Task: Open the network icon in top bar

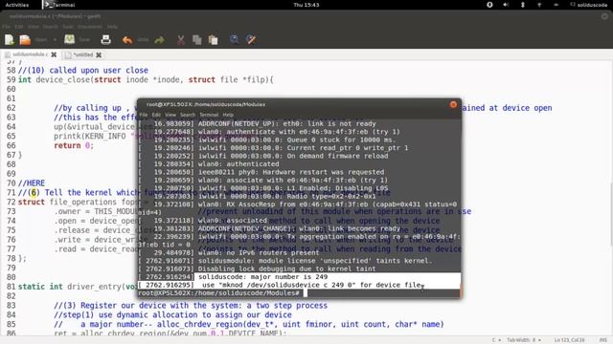Action: tap(539, 5)
